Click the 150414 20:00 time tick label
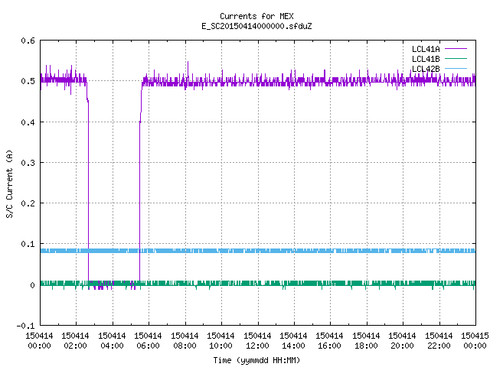This screenshot has width=490, height=367. 402,341
